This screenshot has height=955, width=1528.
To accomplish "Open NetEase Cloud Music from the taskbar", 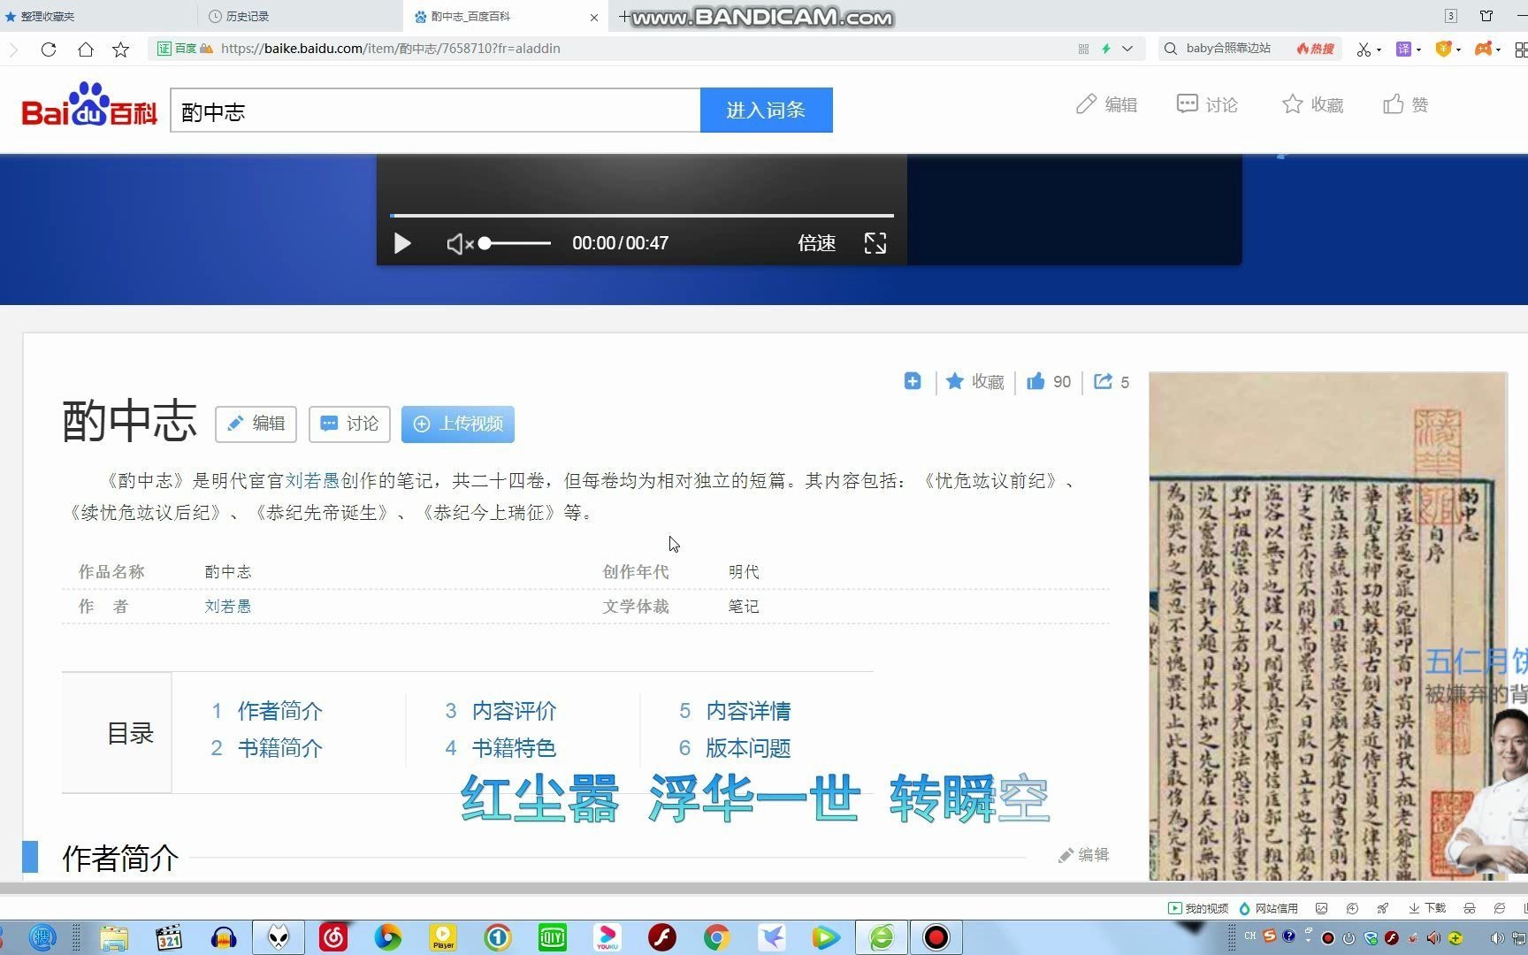I will pyautogui.click(x=333, y=937).
